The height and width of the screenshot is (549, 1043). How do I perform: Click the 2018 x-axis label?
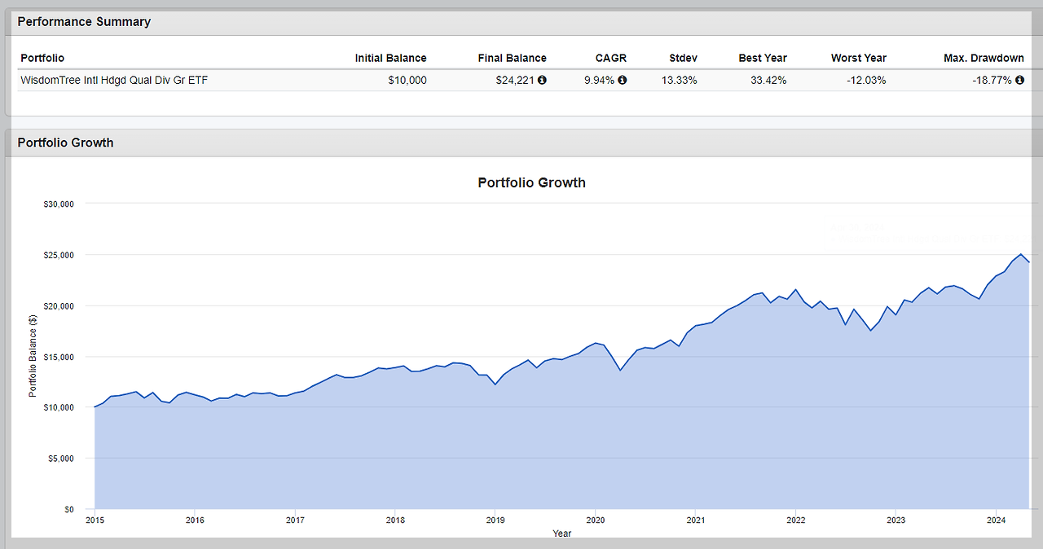(x=395, y=520)
